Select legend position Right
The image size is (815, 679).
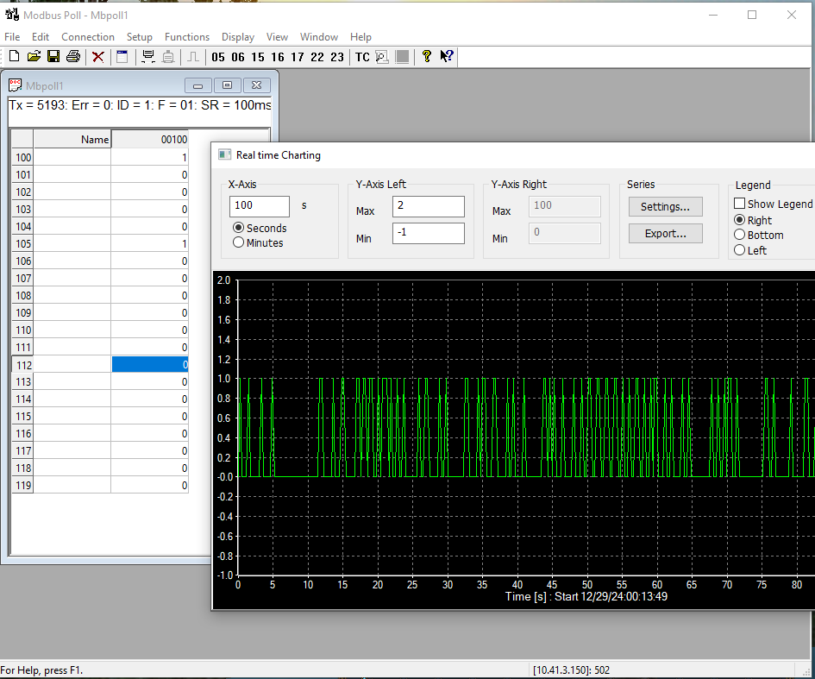tap(740, 220)
